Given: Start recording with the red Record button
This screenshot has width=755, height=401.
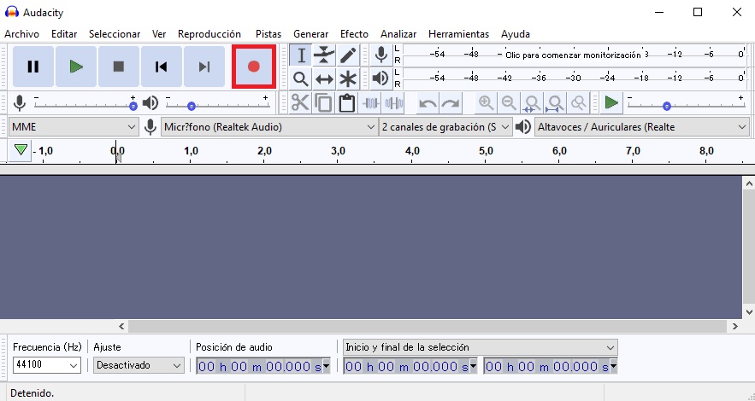Looking at the screenshot, I should (254, 67).
